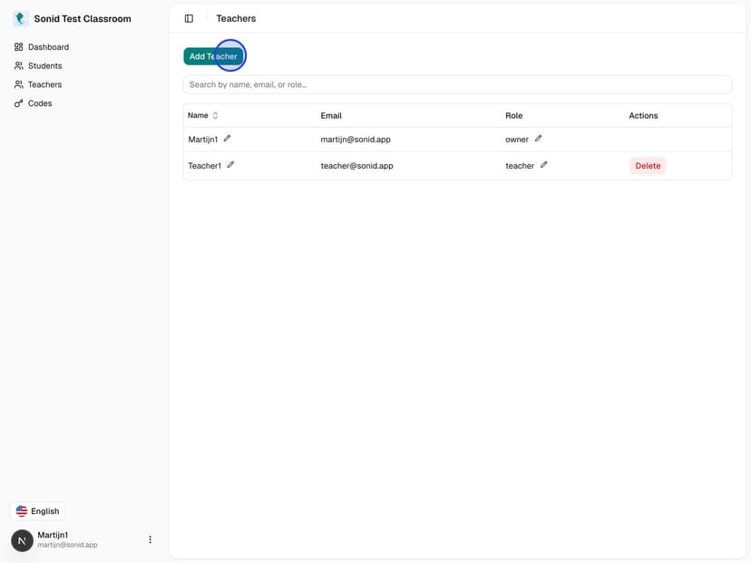The height and width of the screenshot is (563, 751).
Task: Click the Teachers people icon in sidebar
Action: pyautogui.click(x=19, y=84)
